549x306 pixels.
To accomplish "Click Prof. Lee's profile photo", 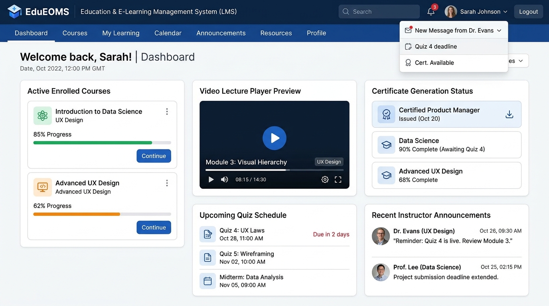I will click(x=381, y=273).
